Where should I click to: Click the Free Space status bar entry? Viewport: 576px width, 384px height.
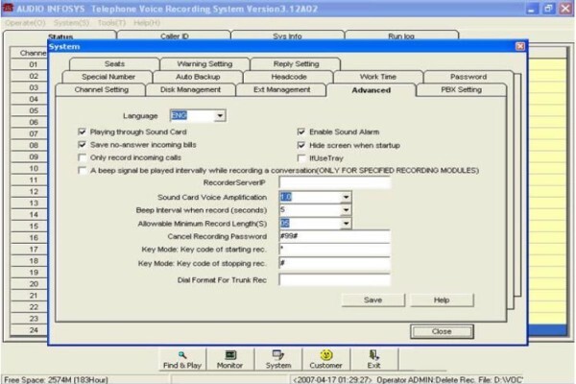[x=56, y=379]
